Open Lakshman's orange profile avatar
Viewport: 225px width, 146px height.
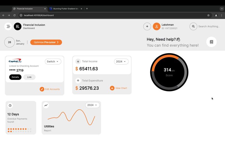pos(157,26)
